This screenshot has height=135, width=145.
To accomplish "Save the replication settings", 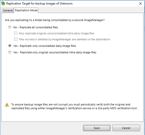I will 97,128.
